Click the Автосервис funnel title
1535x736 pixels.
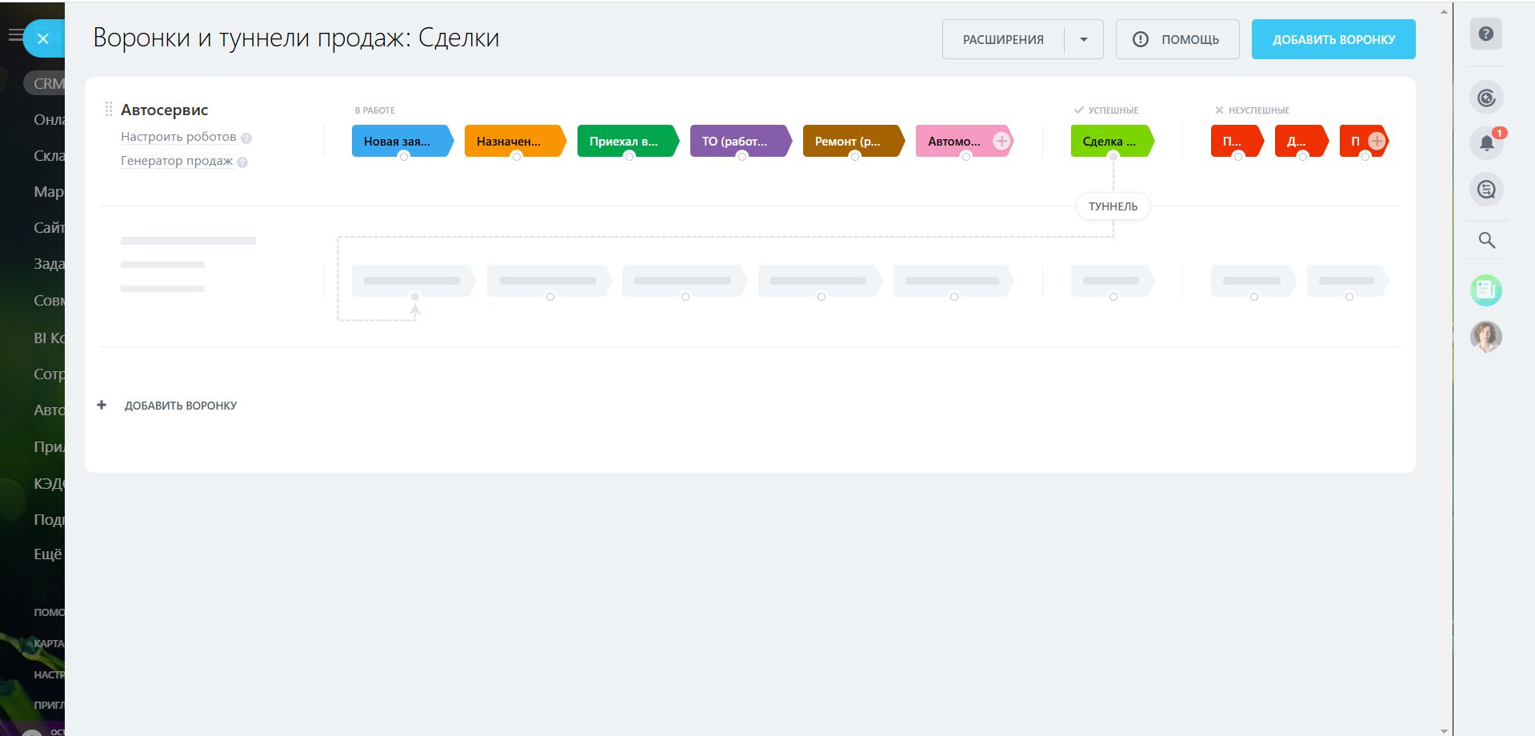point(165,110)
